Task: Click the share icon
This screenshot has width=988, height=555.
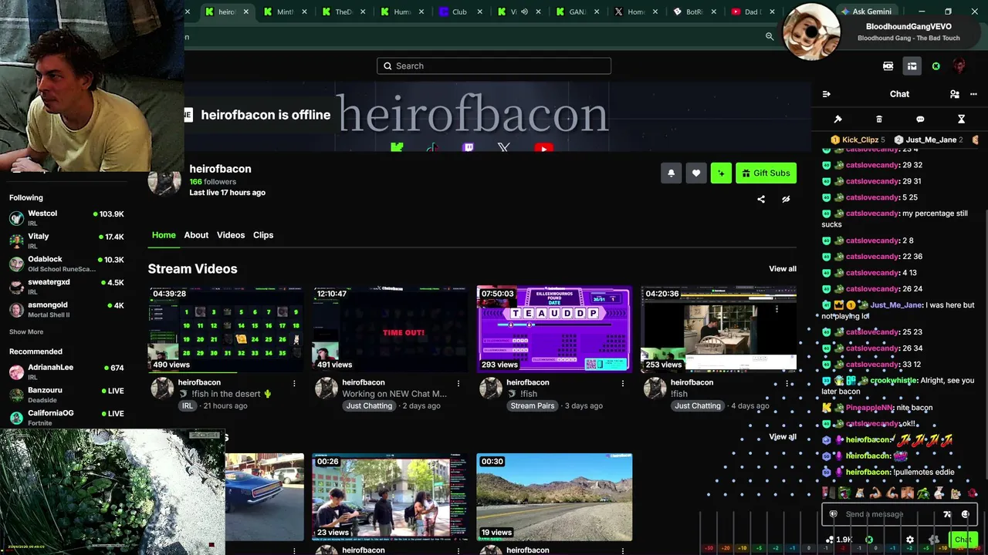Action: tap(761, 199)
